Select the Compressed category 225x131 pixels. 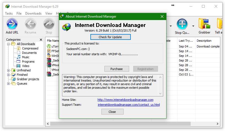point(30,48)
